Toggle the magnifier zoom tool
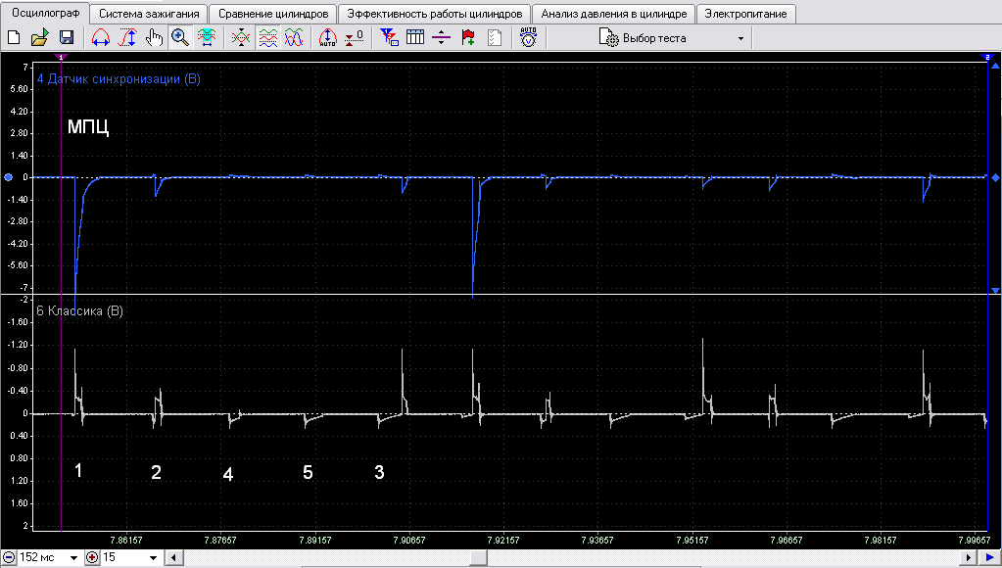1002x568 pixels. click(x=180, y=37)
